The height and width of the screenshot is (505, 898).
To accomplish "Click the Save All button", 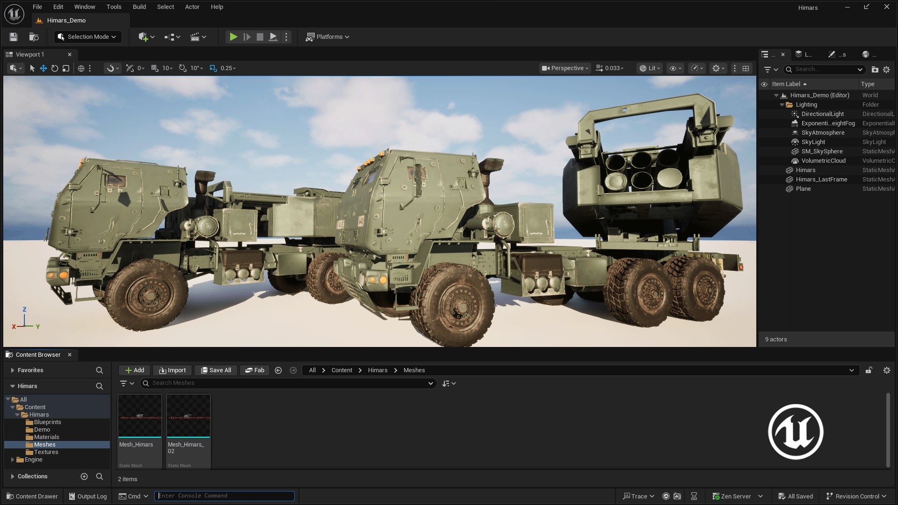I will (x=216, y=370).
